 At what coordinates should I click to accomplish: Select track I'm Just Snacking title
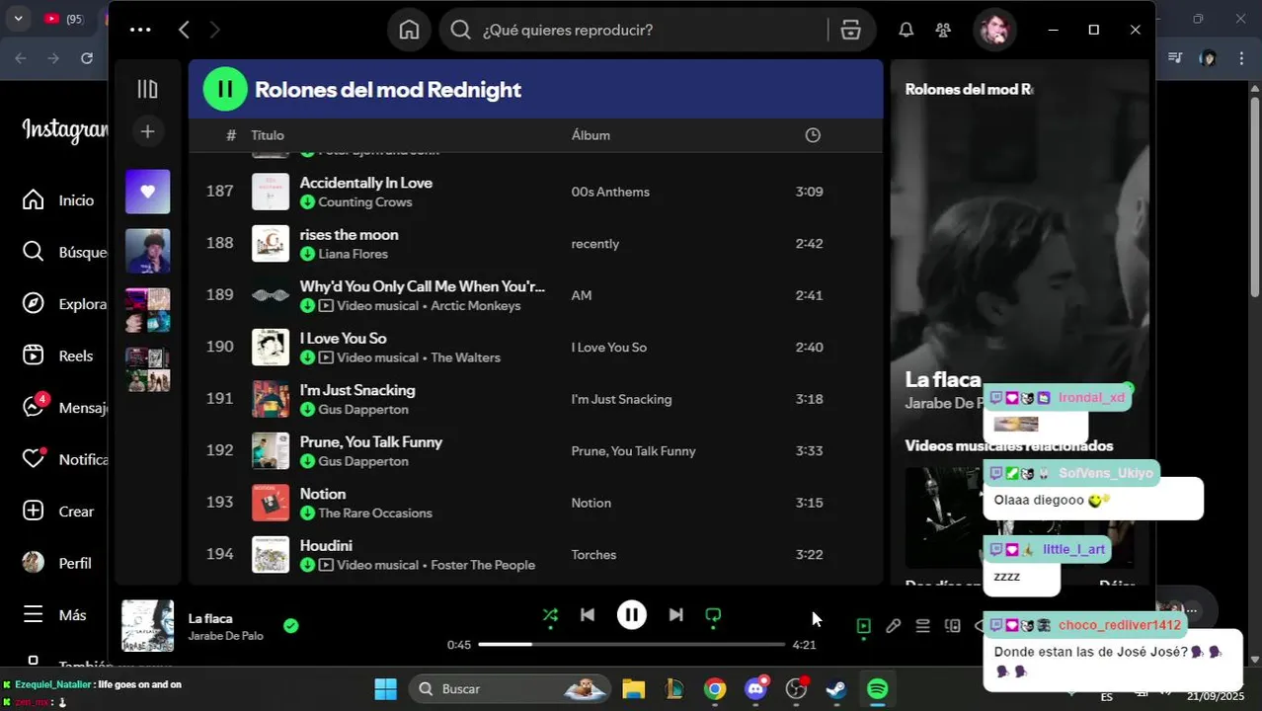pyautogui.click(x=357, y=390)
